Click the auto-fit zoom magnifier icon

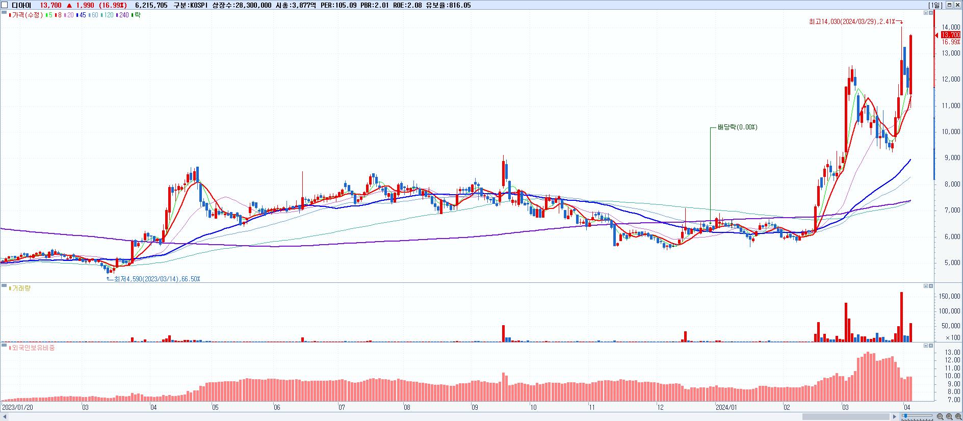click(958, 416)
